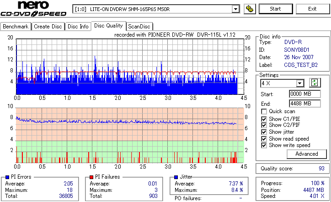Select the Disc Quality tab
331x202 pixels.
[x=108, y=26]
